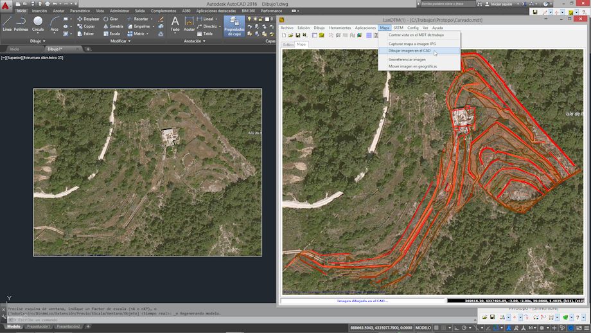Viewport: 591px width, 333px height.
Task: Select the Polilínea tool
Action: coord(21,23)
